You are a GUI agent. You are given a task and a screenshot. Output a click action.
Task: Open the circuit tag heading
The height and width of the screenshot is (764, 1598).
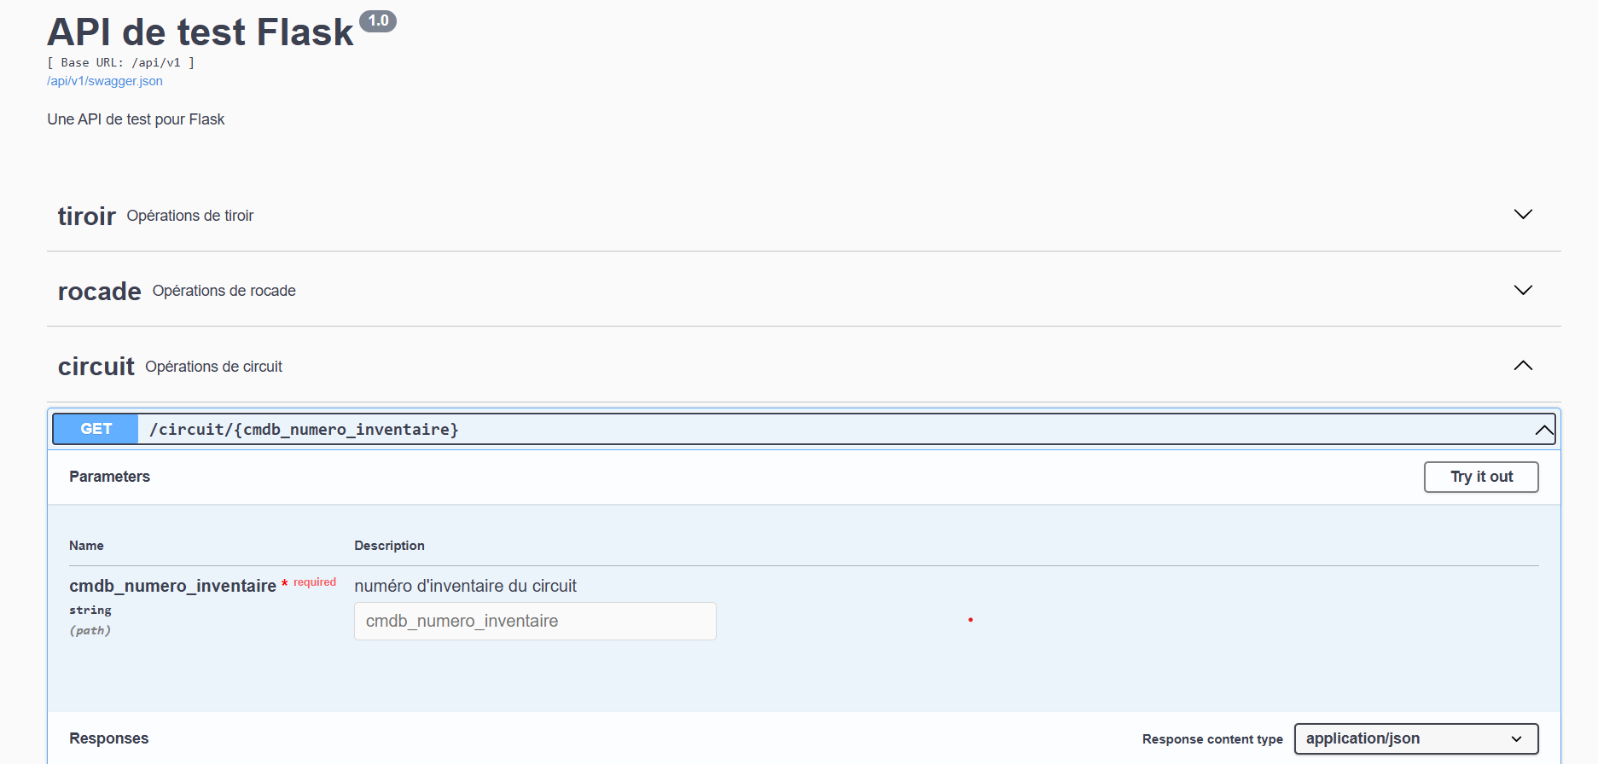click(96, 367)
